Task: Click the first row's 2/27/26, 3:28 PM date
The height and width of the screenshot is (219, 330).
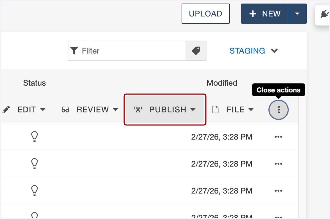Action: click(x=222, y=137)
